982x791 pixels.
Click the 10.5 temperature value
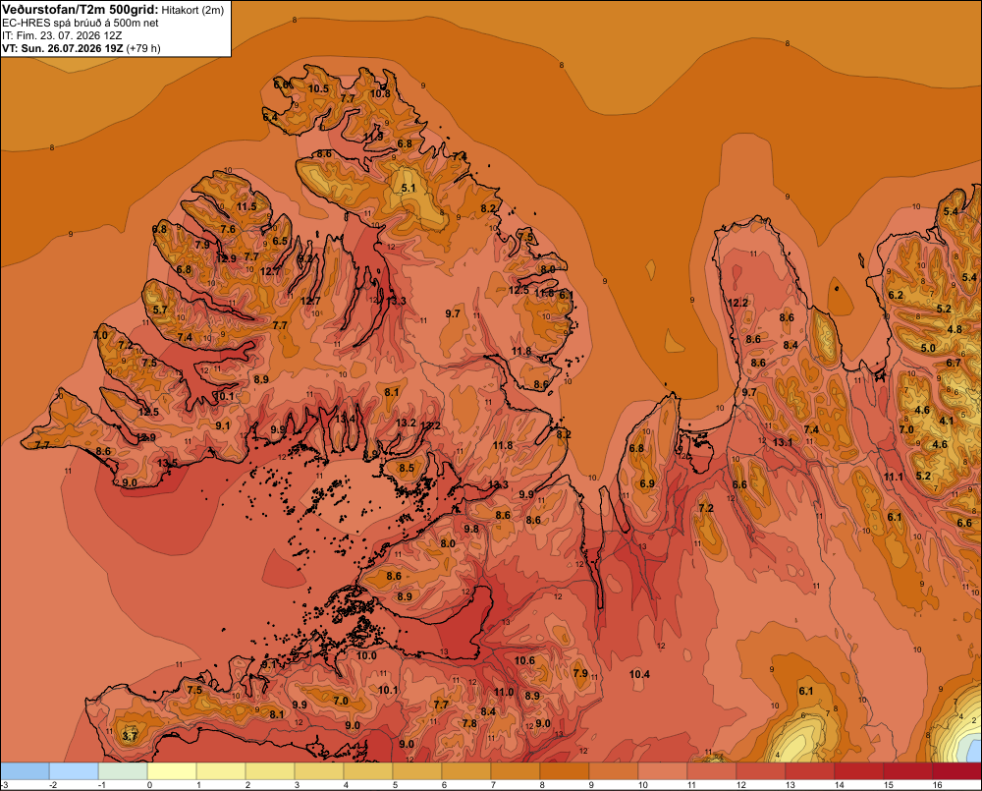[x=318, y=88]
